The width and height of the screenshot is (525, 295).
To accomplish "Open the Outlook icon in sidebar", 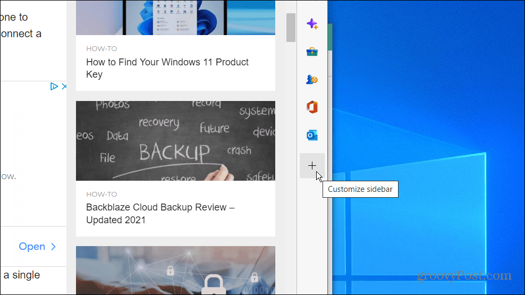I will click(x=312, y=136).
